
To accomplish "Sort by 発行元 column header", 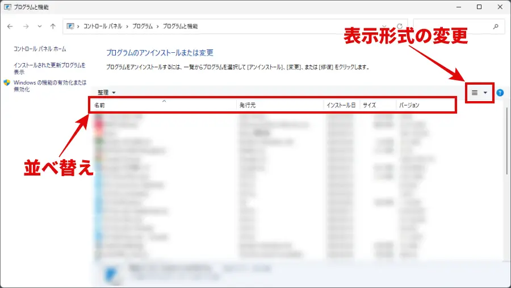I will pyautogui.click(x=280, y=105).
